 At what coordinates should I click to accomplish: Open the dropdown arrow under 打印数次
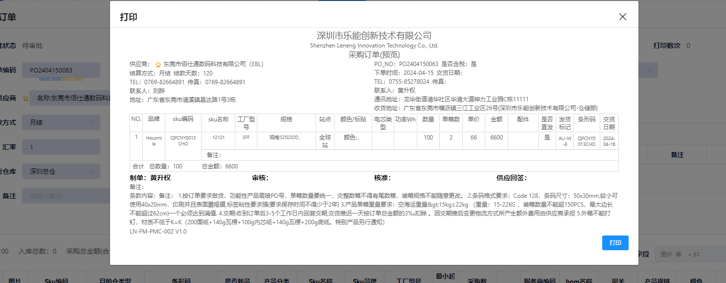(649, 71)
